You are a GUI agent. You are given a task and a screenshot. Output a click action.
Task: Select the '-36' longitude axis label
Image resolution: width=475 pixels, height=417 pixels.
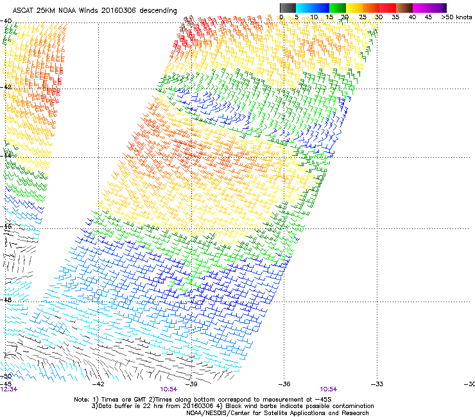(x=284, y=384)
